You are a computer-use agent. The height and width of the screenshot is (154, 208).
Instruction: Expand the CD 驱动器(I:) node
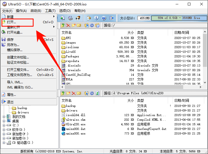tap(4, 143)
